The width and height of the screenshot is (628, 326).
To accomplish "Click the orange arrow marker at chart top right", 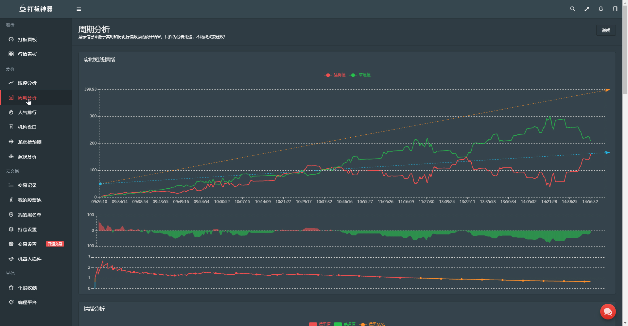I will click(607, 90).
